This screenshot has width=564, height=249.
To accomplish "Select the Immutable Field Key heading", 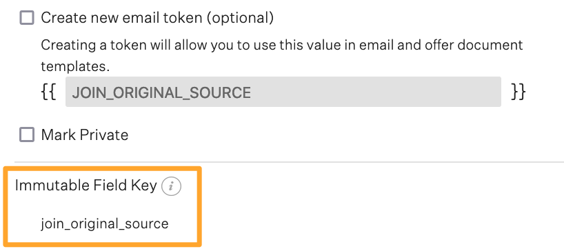I will [x=86, y=186].
